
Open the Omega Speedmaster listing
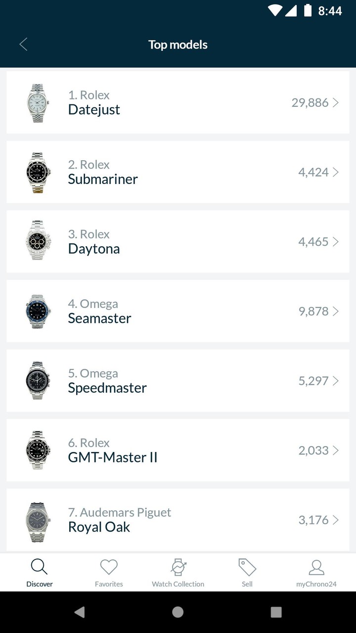tap(178, 381)
